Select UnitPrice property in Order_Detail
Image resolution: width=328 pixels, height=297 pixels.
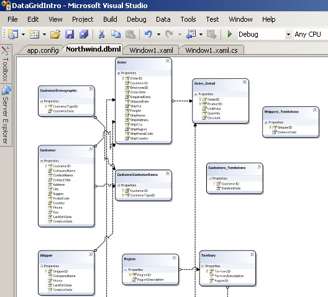[x=214, y=109]
